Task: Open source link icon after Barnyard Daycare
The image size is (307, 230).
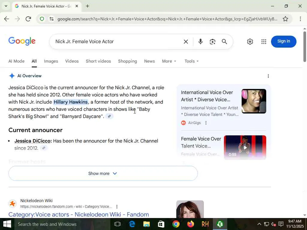Action: 109,116
